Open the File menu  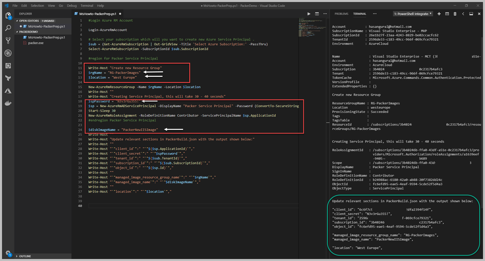[x=15, y=6]
